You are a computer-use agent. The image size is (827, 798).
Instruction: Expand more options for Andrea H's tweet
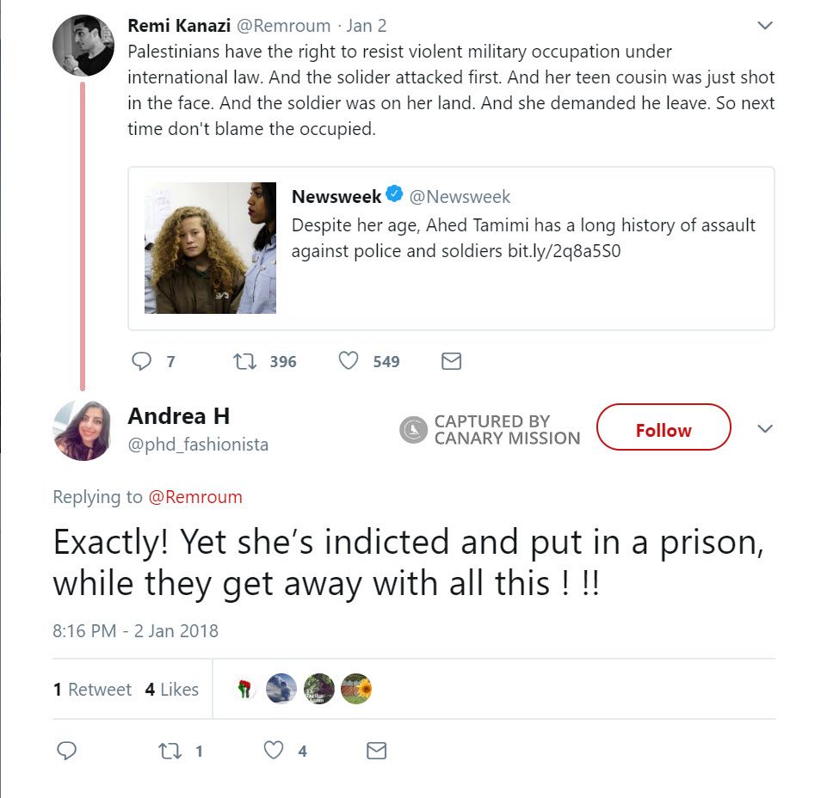click(764, 428)
